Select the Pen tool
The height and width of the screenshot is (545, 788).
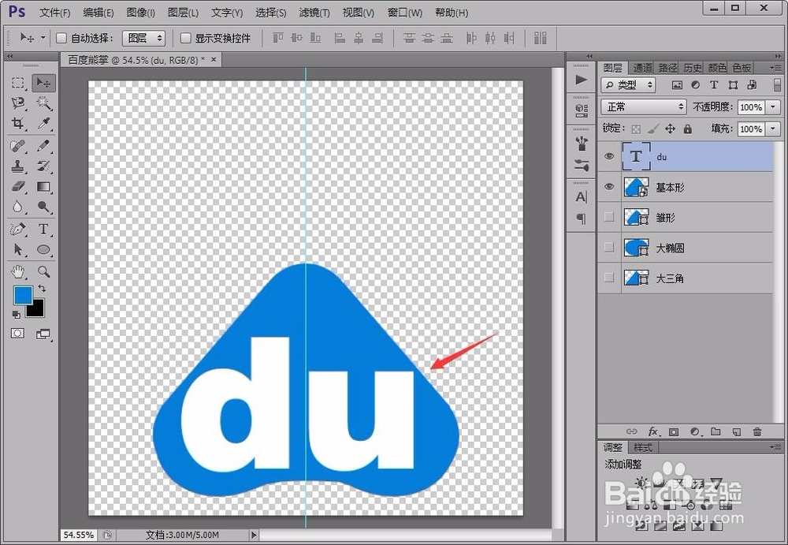pos(18,230)
